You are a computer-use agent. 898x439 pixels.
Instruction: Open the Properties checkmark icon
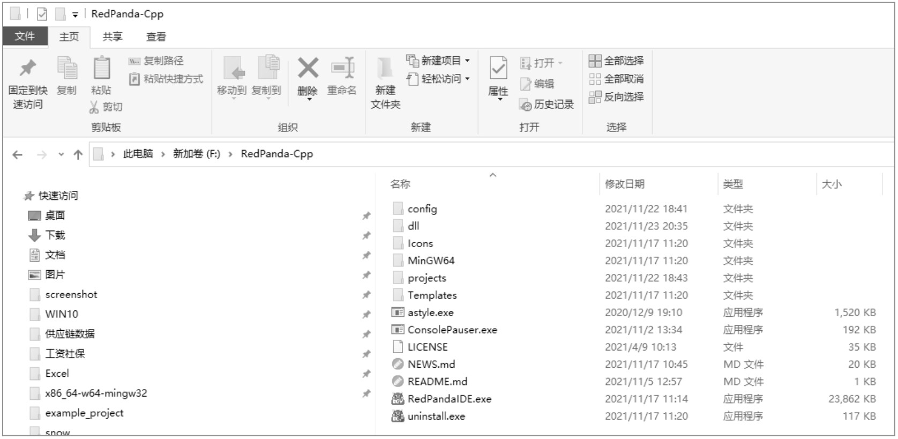tap(498, 69)
